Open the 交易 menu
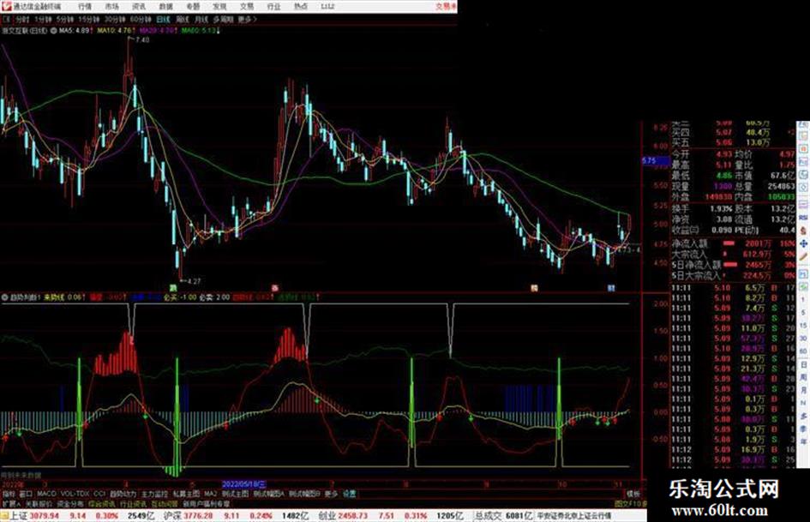Image resolution: width=810 pixels, height=522 pixels. pos(246,6)
